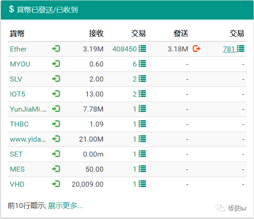This screenshot has width=254, height=219.
Task: Open the 408450 received transactions link
Action: [125, 49]
